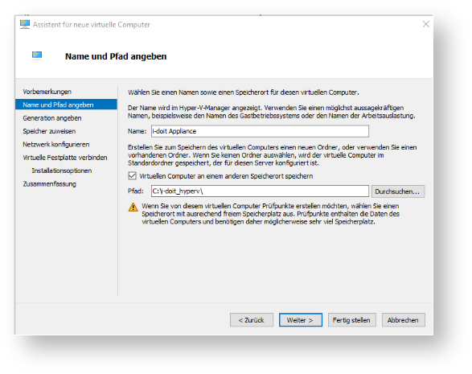Open the 'Virtuelle Festplatte verbinden' step
The width and height of the screenshot is (472, 374).
pos(65,158)
